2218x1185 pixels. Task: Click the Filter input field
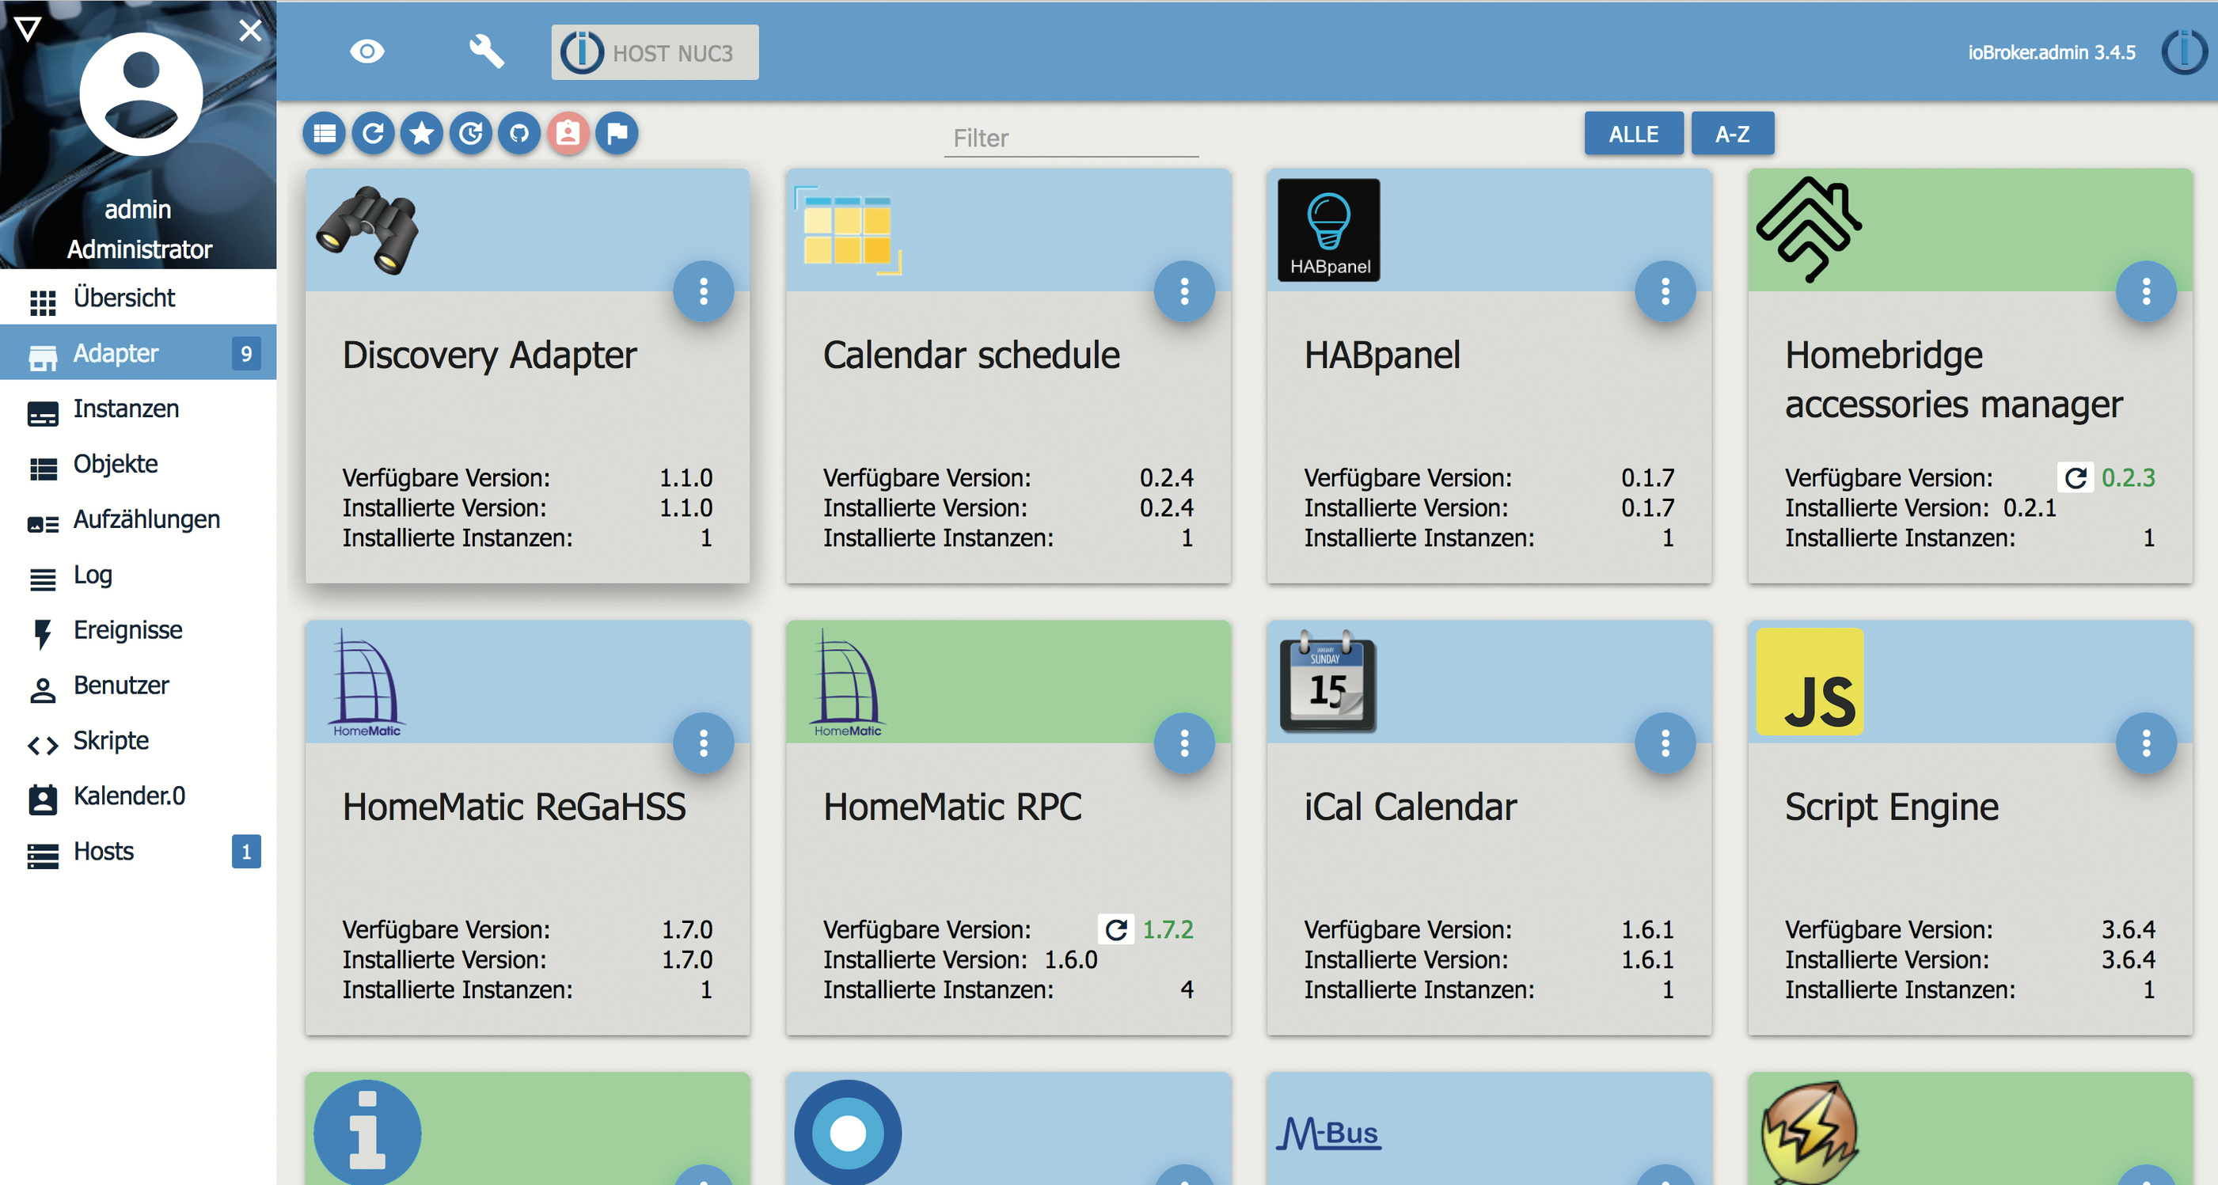(x=1070, y=138)
